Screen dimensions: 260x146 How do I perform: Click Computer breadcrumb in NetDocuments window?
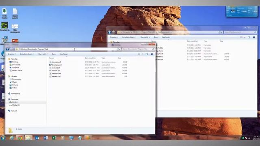pyautogui.click(x=126, y=32)
